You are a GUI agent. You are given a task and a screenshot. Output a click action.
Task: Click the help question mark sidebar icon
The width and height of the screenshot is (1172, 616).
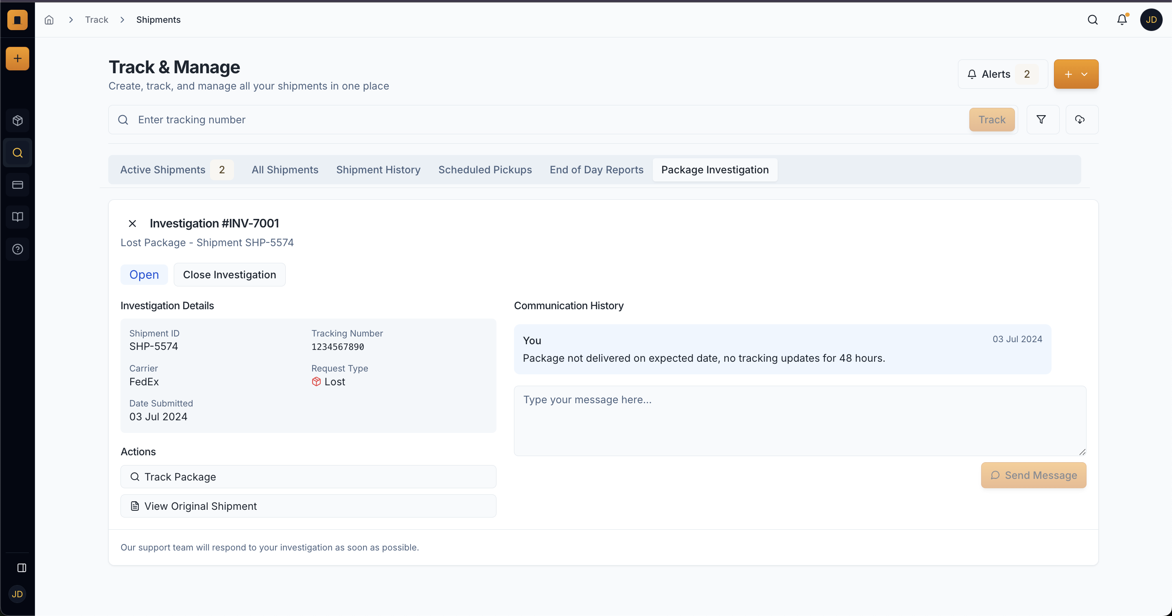17,249
